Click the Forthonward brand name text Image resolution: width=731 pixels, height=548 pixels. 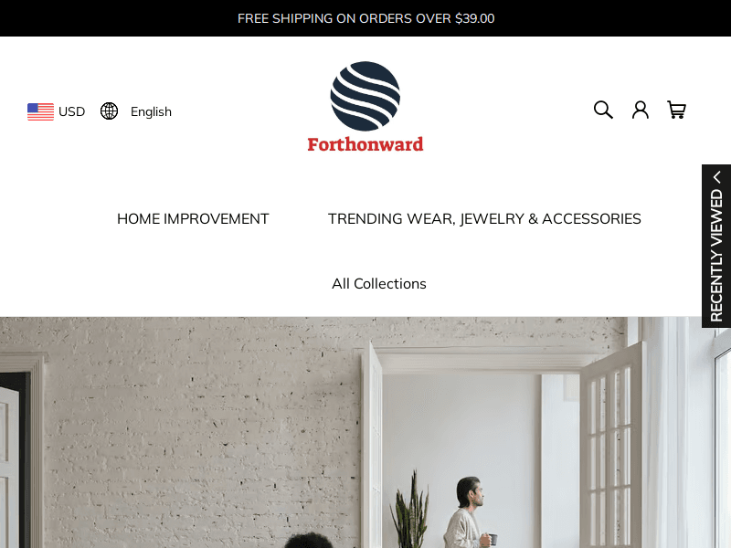point(365,144)
